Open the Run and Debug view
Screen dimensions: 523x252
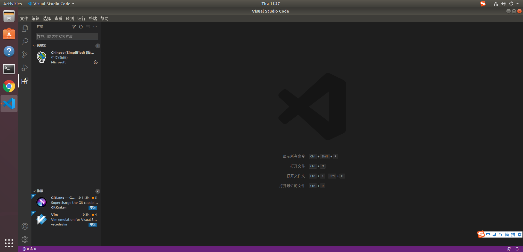[25, 68]
